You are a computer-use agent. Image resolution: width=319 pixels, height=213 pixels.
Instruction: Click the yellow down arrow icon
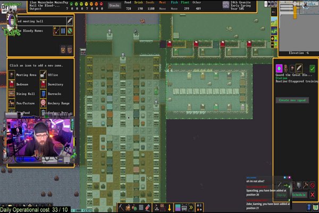170,208
